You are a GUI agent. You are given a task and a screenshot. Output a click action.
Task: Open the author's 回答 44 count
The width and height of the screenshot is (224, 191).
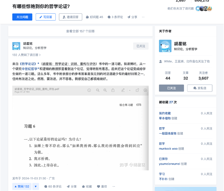point(168,76)
